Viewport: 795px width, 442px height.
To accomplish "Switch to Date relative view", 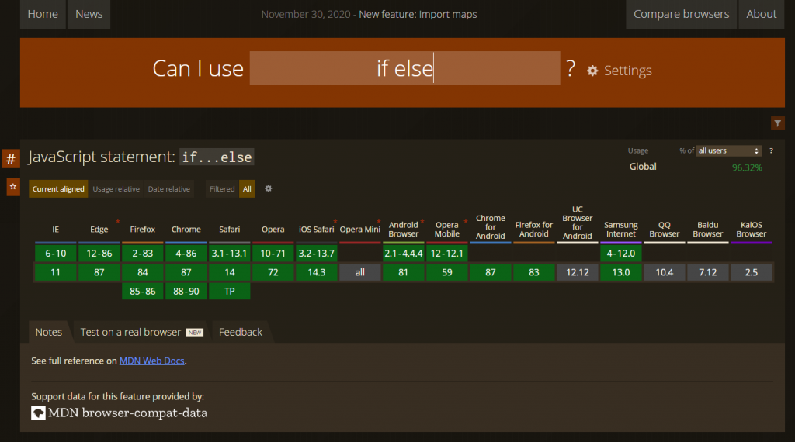I will pos(168,188).
